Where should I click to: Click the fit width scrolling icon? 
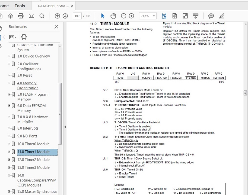coord(164,16)
